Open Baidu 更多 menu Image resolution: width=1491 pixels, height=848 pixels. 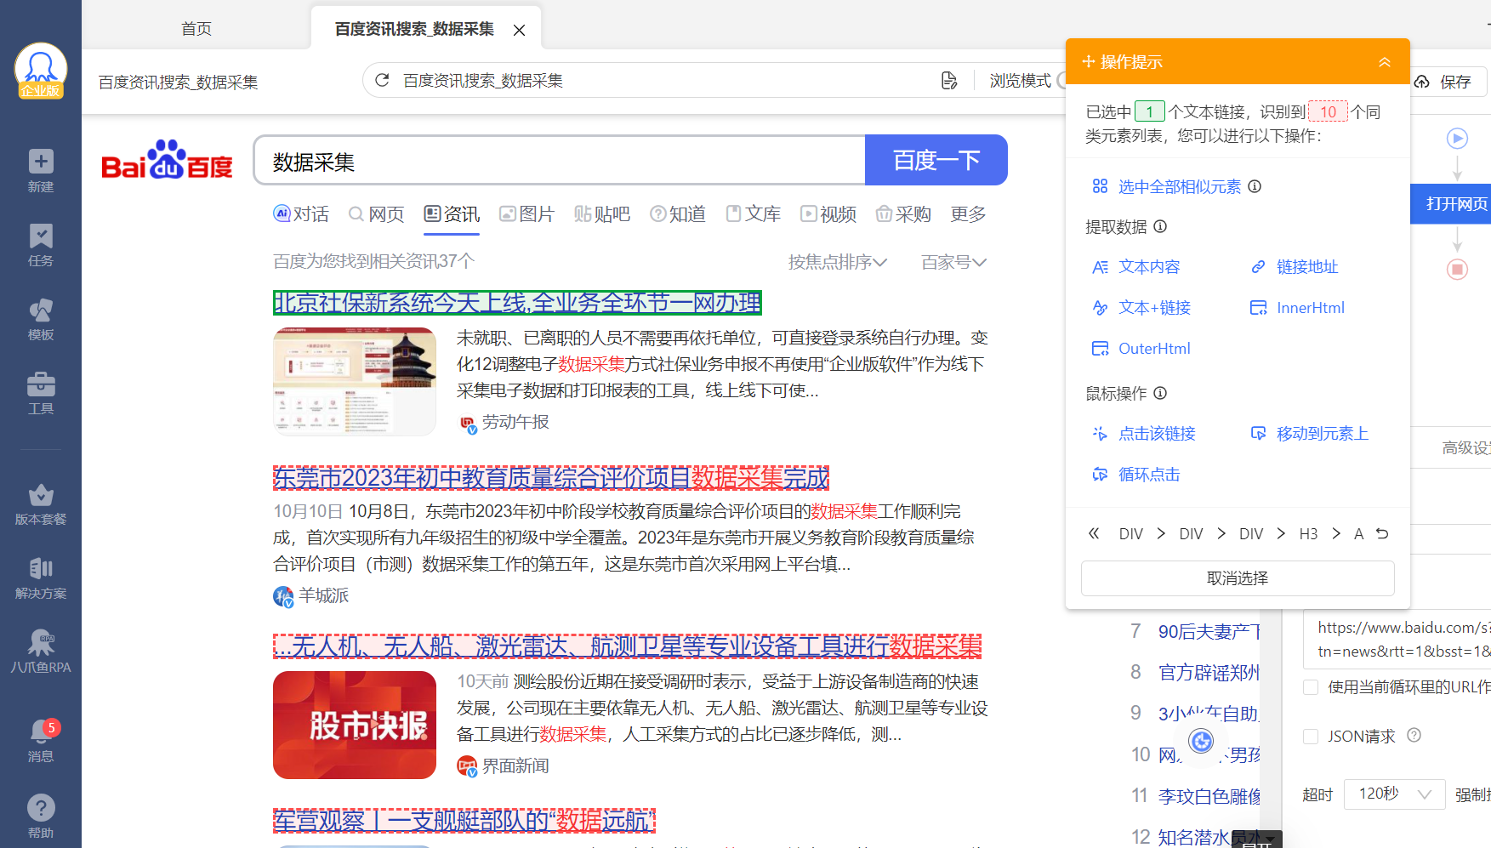coord(968,213)
